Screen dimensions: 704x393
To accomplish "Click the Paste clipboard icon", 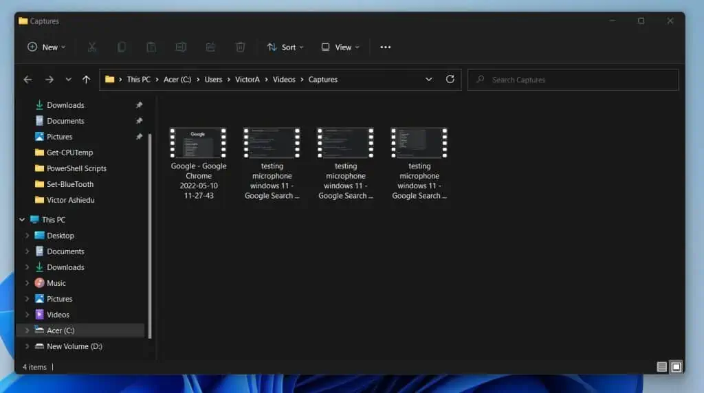I will [x=151, y=47].
